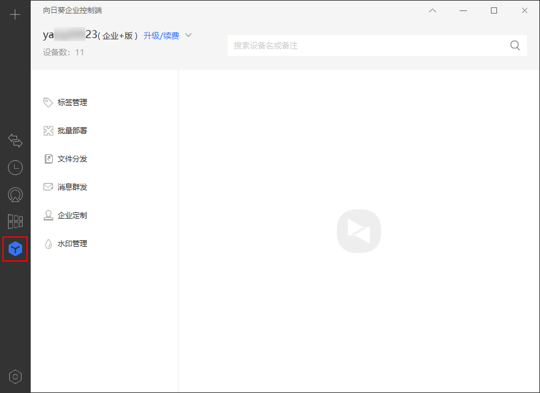Click the 企业+版 account label

(x=118, y=36)
